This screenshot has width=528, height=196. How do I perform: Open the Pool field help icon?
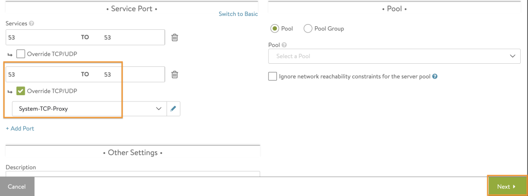(x=284, y=45)
